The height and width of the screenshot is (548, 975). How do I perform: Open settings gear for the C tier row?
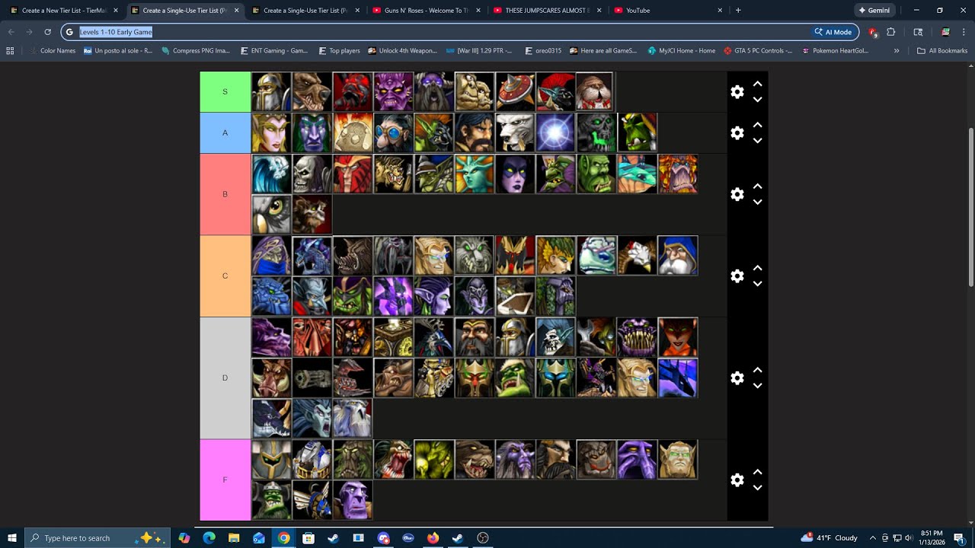tap(737, 276)
